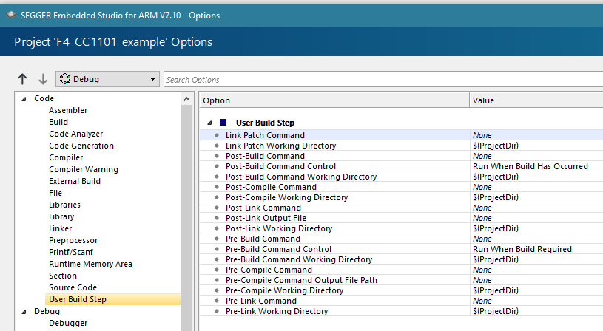Select the Pre-Compile Command option
Screen dimensions: 603x331
click(269, 270)
